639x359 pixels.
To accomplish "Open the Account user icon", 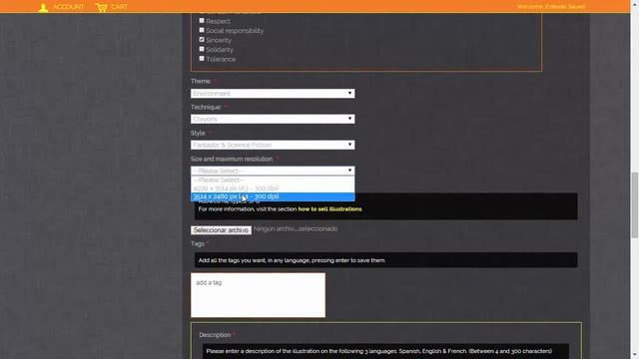I will click(43, 7).
